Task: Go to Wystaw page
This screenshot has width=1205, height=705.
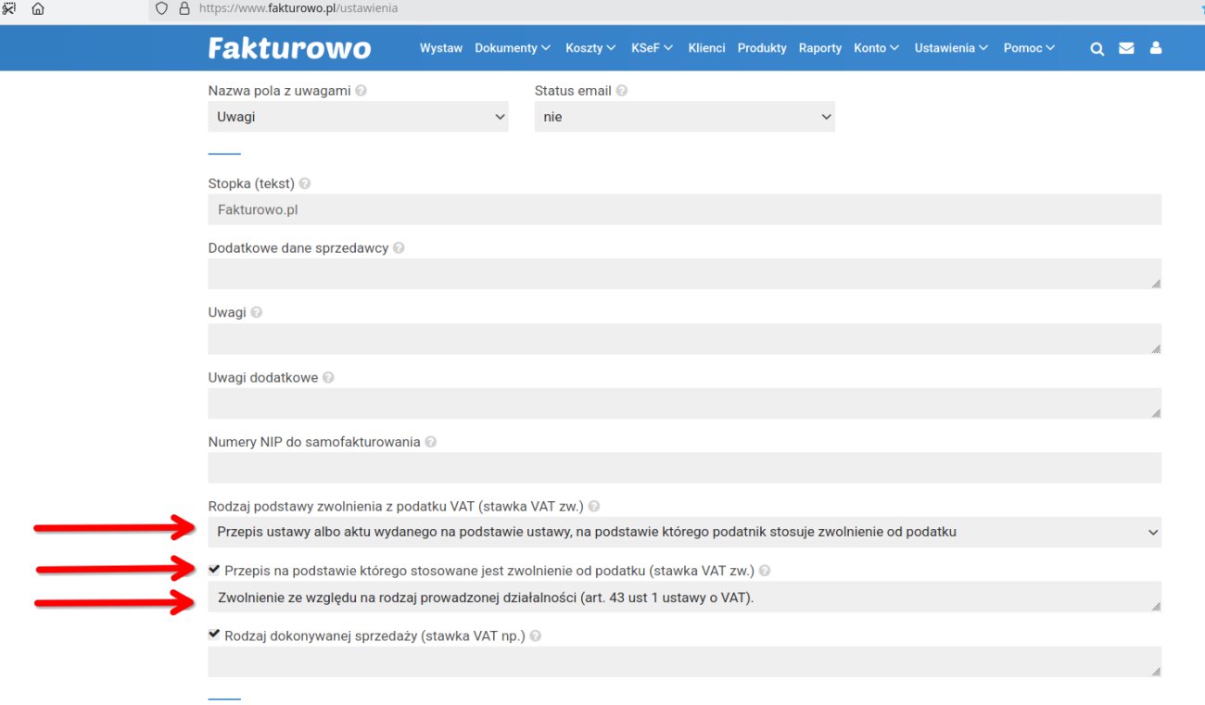Action: [x=440, y=48]
